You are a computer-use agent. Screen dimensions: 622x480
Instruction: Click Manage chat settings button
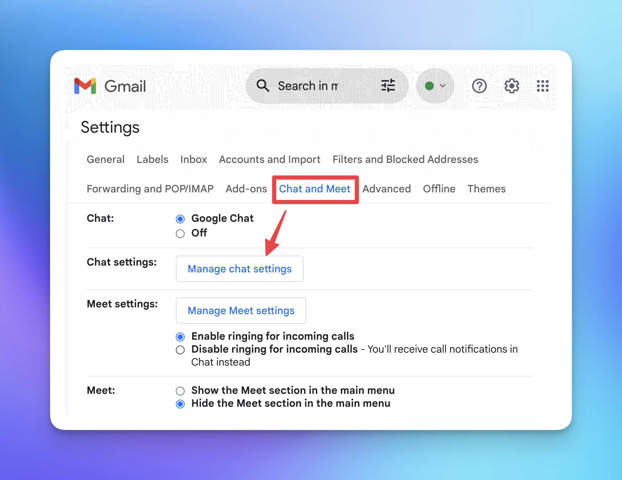pos(239,269)
